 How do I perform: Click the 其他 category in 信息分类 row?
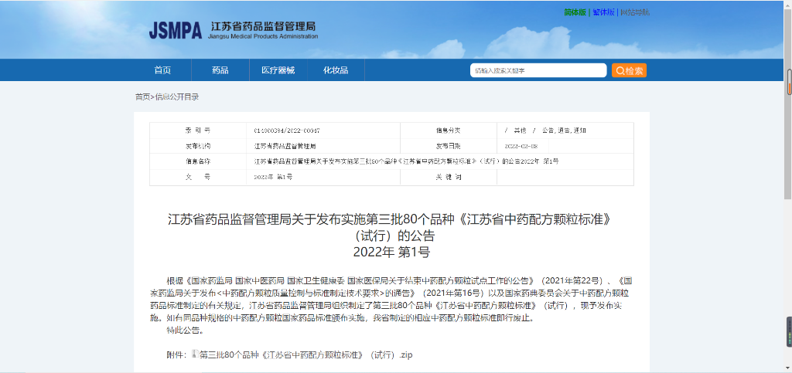tap(519, 131)
